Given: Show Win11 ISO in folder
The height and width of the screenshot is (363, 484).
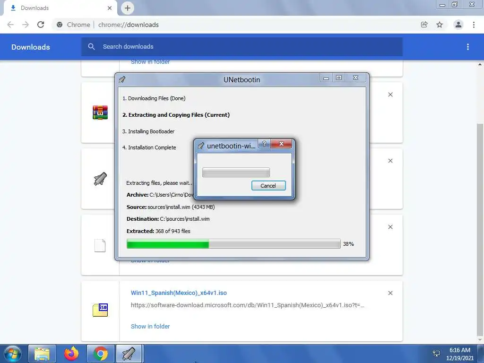Looking at the screenshot, I should click(150, 326).
